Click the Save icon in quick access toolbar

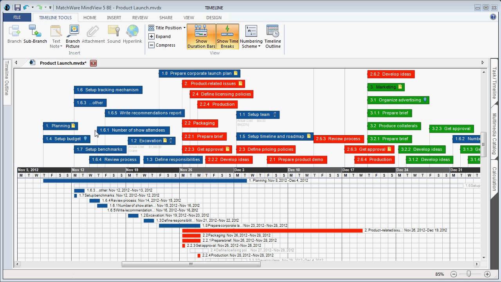pyautogui.click(x=17, y=7)
